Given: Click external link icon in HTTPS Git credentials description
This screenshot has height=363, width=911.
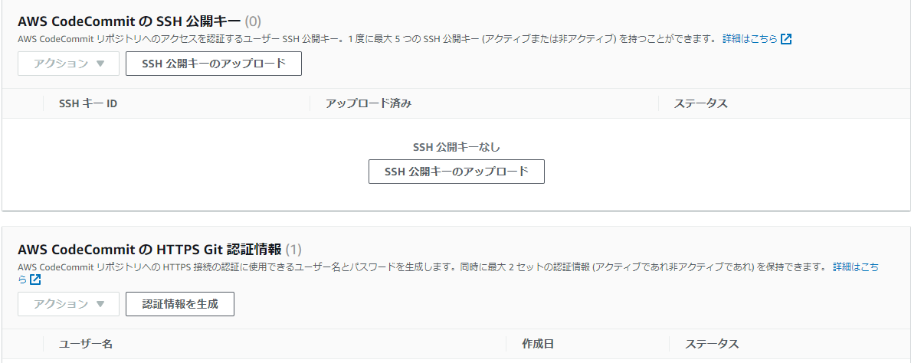Looking at the screenshot, I should (x=35, y=280).
